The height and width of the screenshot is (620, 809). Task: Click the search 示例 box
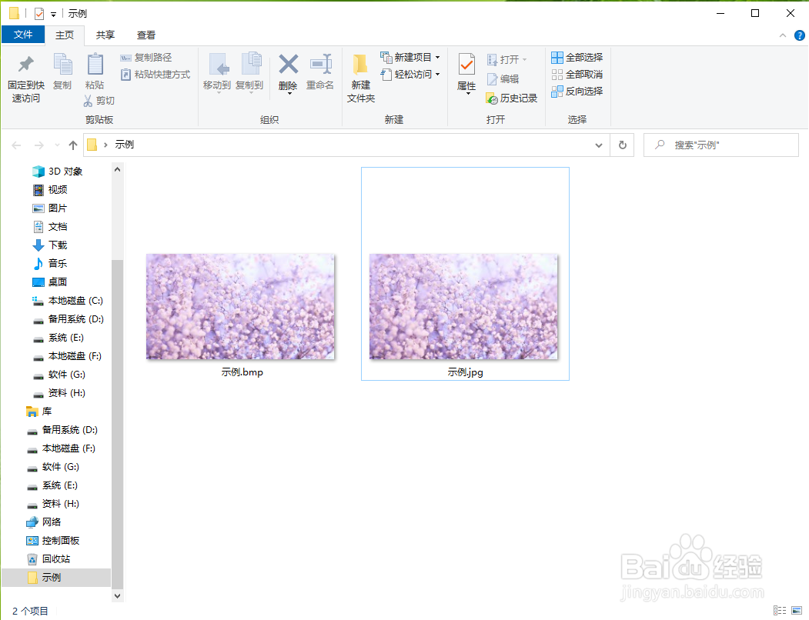720,145
